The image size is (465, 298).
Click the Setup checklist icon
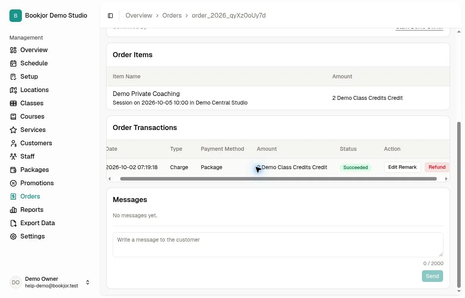(x=13, y=77)
